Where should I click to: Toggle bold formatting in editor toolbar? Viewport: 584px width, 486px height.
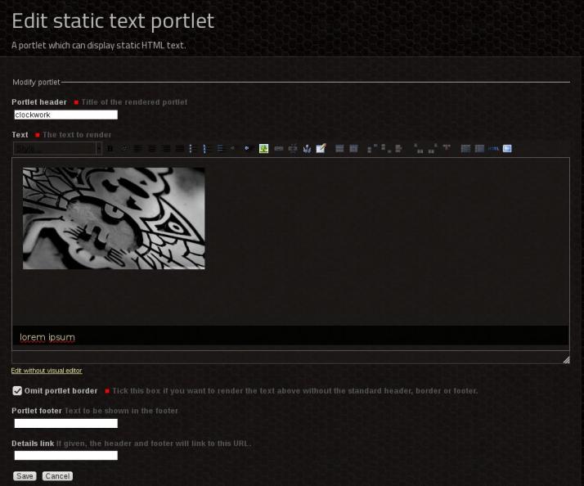(x=110, y=149)
